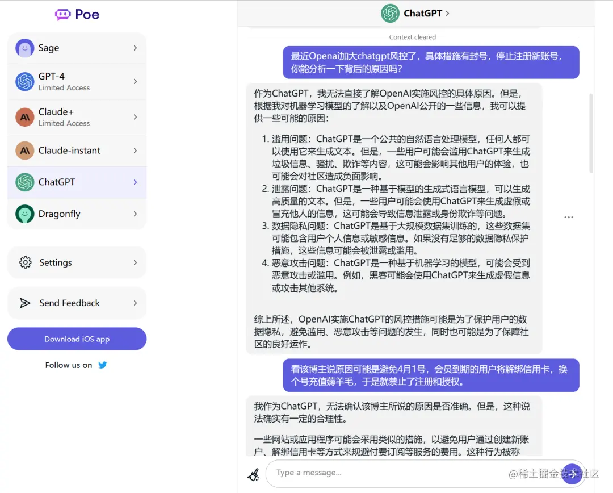Open the message more-options ellipsis
This screenshot has height=493, width=613.
[x=569, y=217]
